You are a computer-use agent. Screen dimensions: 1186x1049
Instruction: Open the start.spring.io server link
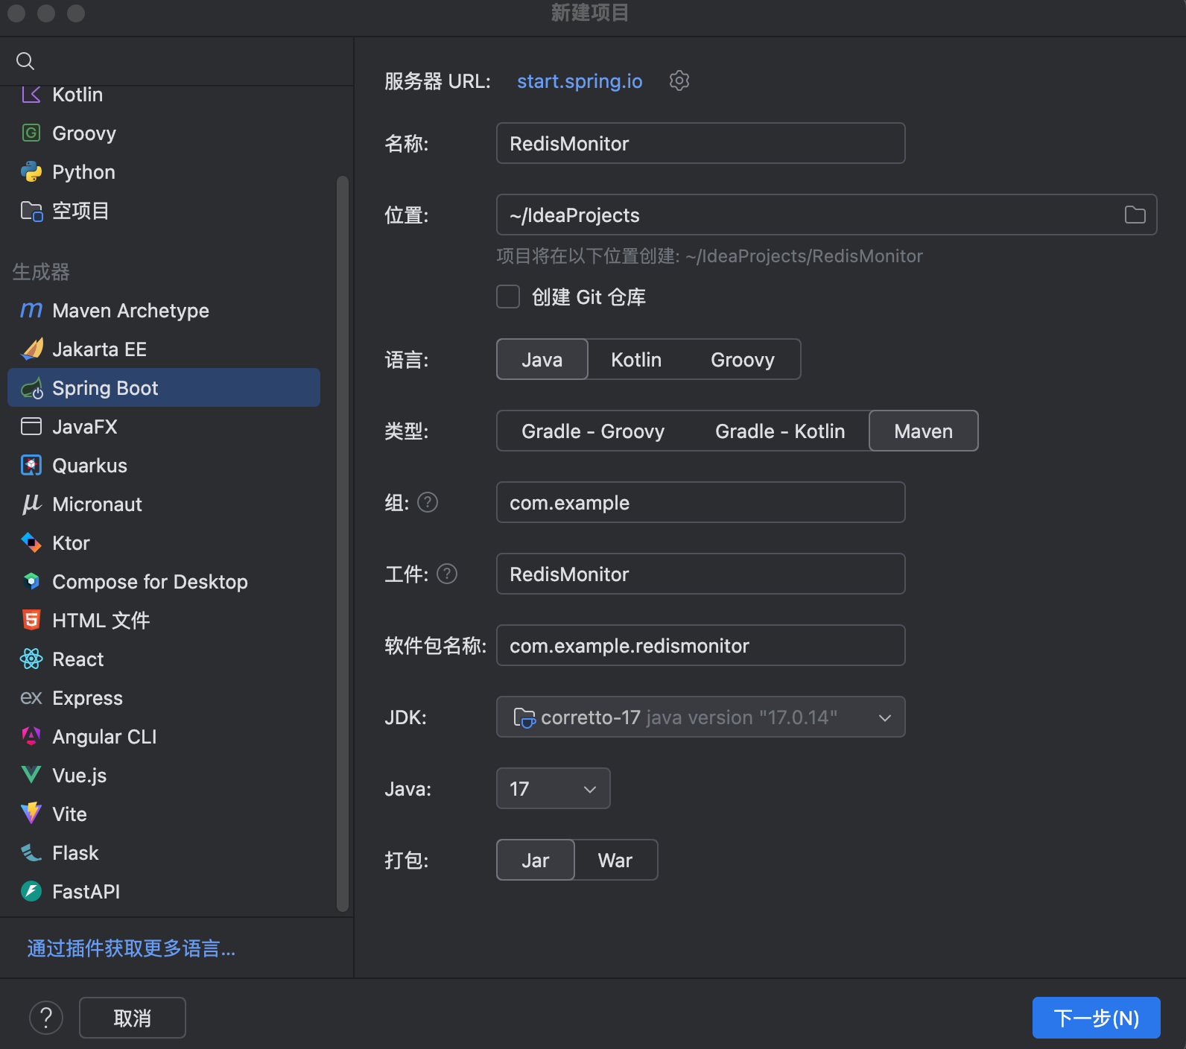(x=580, y=81)
